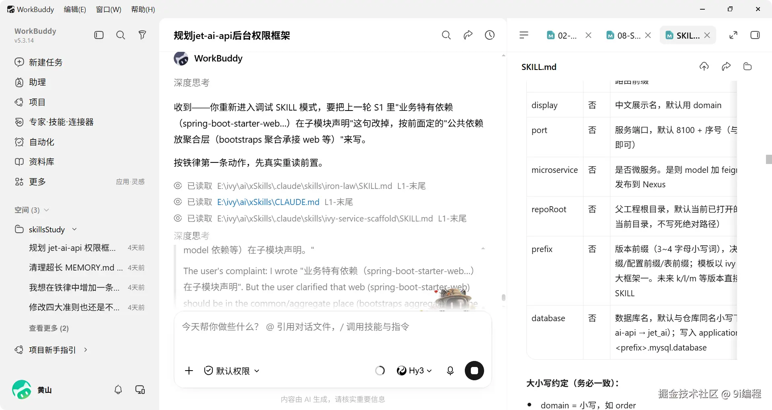Click the read entry for ivy-service-scaffold\SKILL.md
This screenshot has height=410, width=772.
point(320,219)
